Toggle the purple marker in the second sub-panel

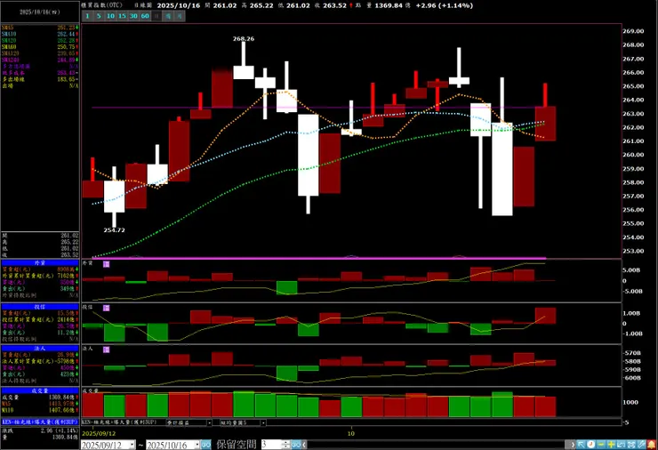click(x=106, y=308)
